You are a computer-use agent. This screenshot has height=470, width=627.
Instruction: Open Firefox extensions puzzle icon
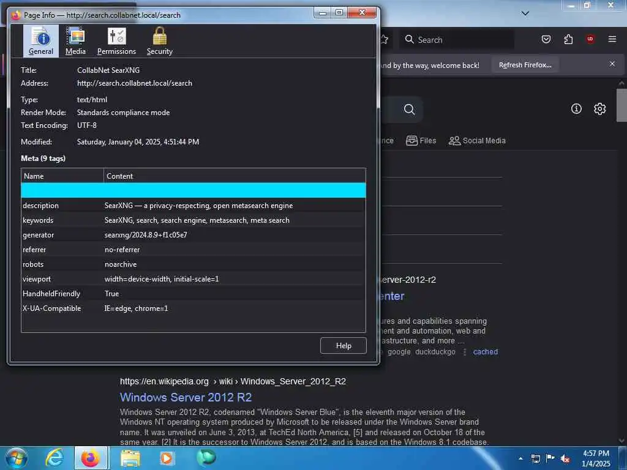568,39
